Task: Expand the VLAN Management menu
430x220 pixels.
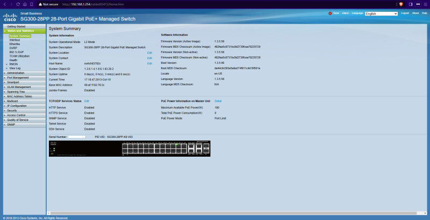Action: point(24,87)
